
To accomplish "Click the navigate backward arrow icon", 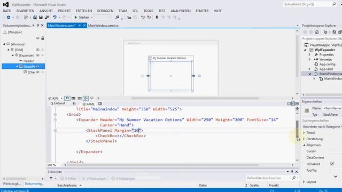I will [9, 17].
